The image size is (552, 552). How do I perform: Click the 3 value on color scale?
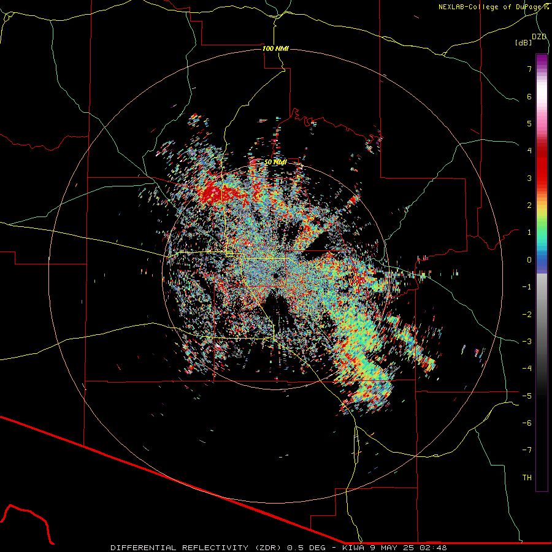coord(529,178)
